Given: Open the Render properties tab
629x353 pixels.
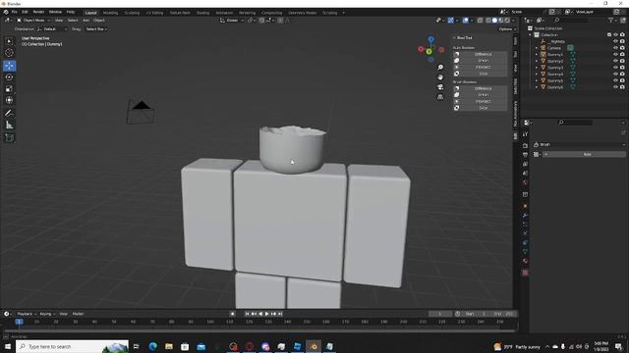Looking at the screenshot, I should click(525, 146).
